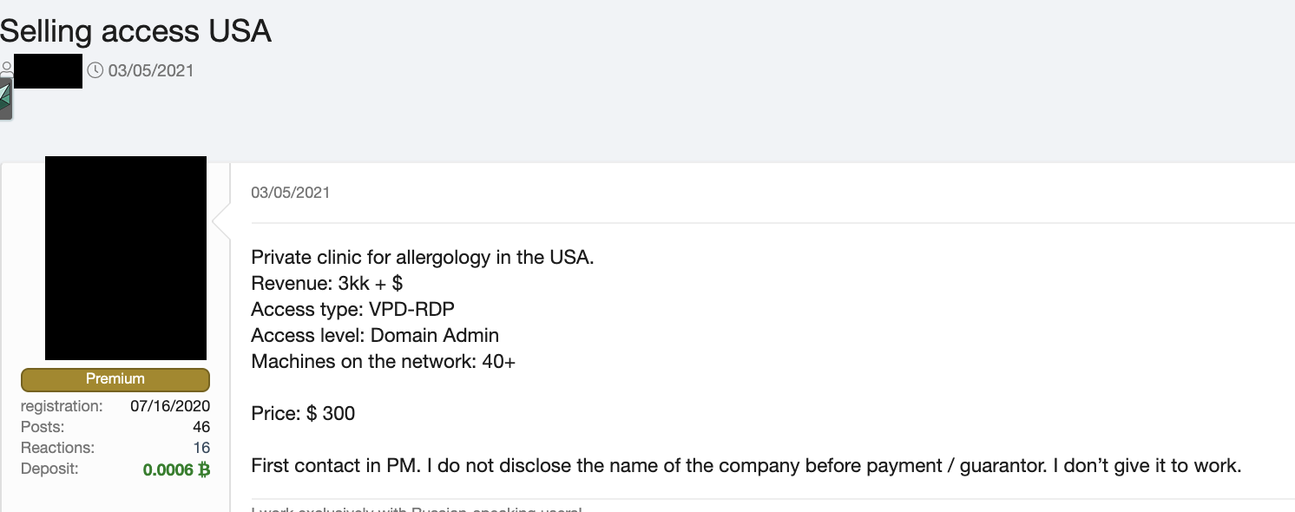Click the green 0.0006 deposit amount

[168, 469]
